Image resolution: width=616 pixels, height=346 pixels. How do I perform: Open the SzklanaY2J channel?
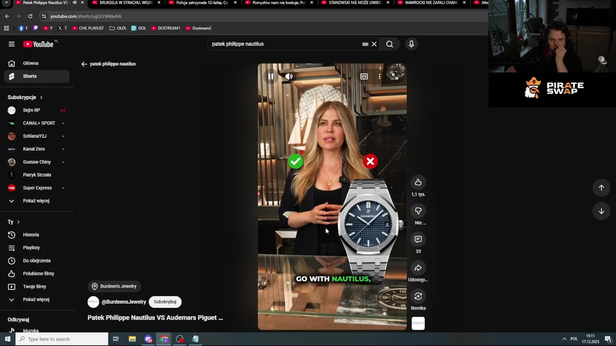(37, 136)
